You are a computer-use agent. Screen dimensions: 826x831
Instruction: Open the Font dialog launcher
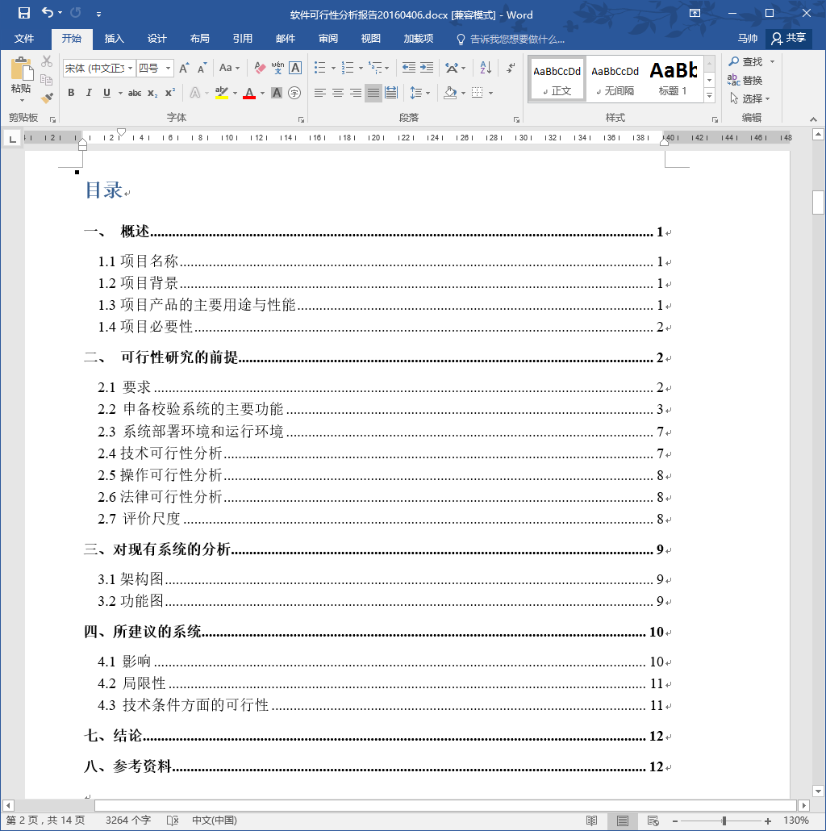tap(301, 119)
